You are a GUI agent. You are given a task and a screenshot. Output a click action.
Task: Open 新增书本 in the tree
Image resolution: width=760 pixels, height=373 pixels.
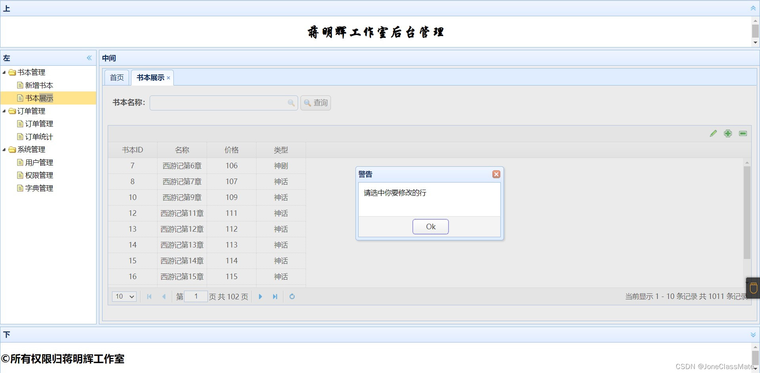pos(39,85)
